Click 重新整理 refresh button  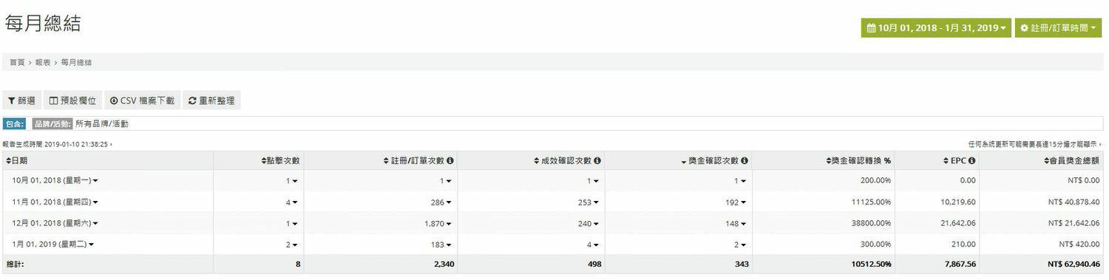(x=211, y=100)
